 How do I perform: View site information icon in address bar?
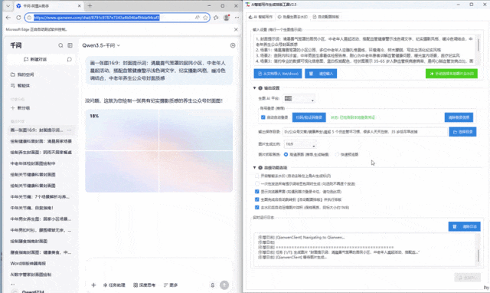(29, 18)
